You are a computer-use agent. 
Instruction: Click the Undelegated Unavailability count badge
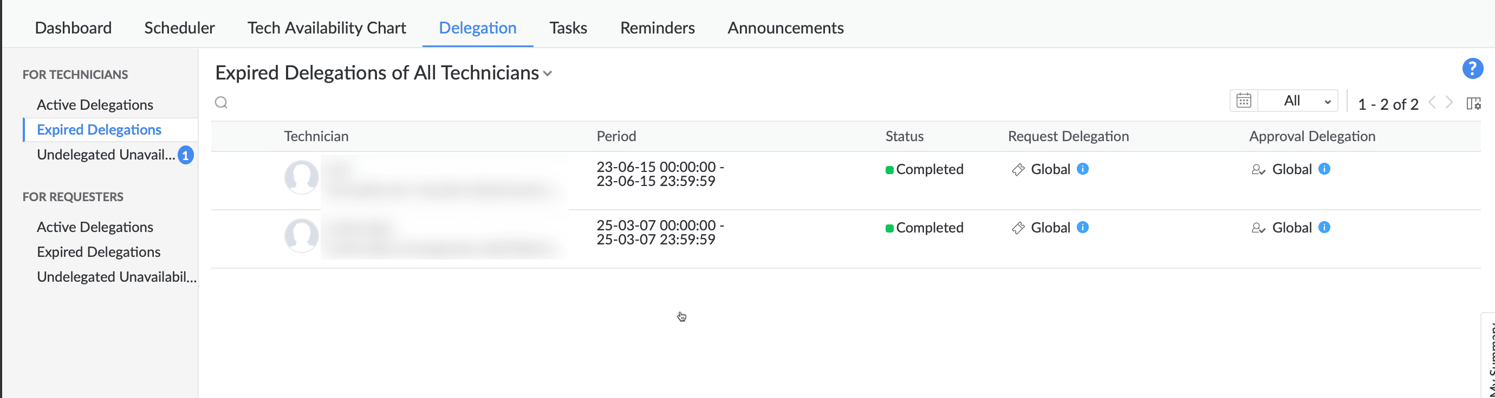(185, 155)
